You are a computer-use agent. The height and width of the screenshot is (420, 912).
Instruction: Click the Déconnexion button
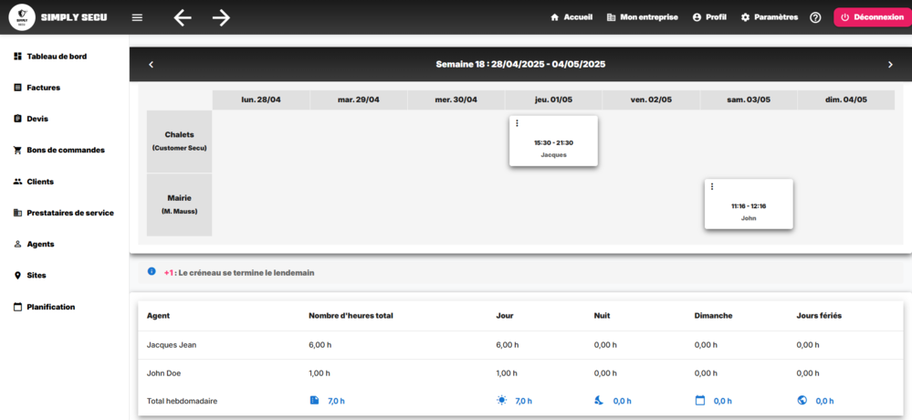point(872,17)
